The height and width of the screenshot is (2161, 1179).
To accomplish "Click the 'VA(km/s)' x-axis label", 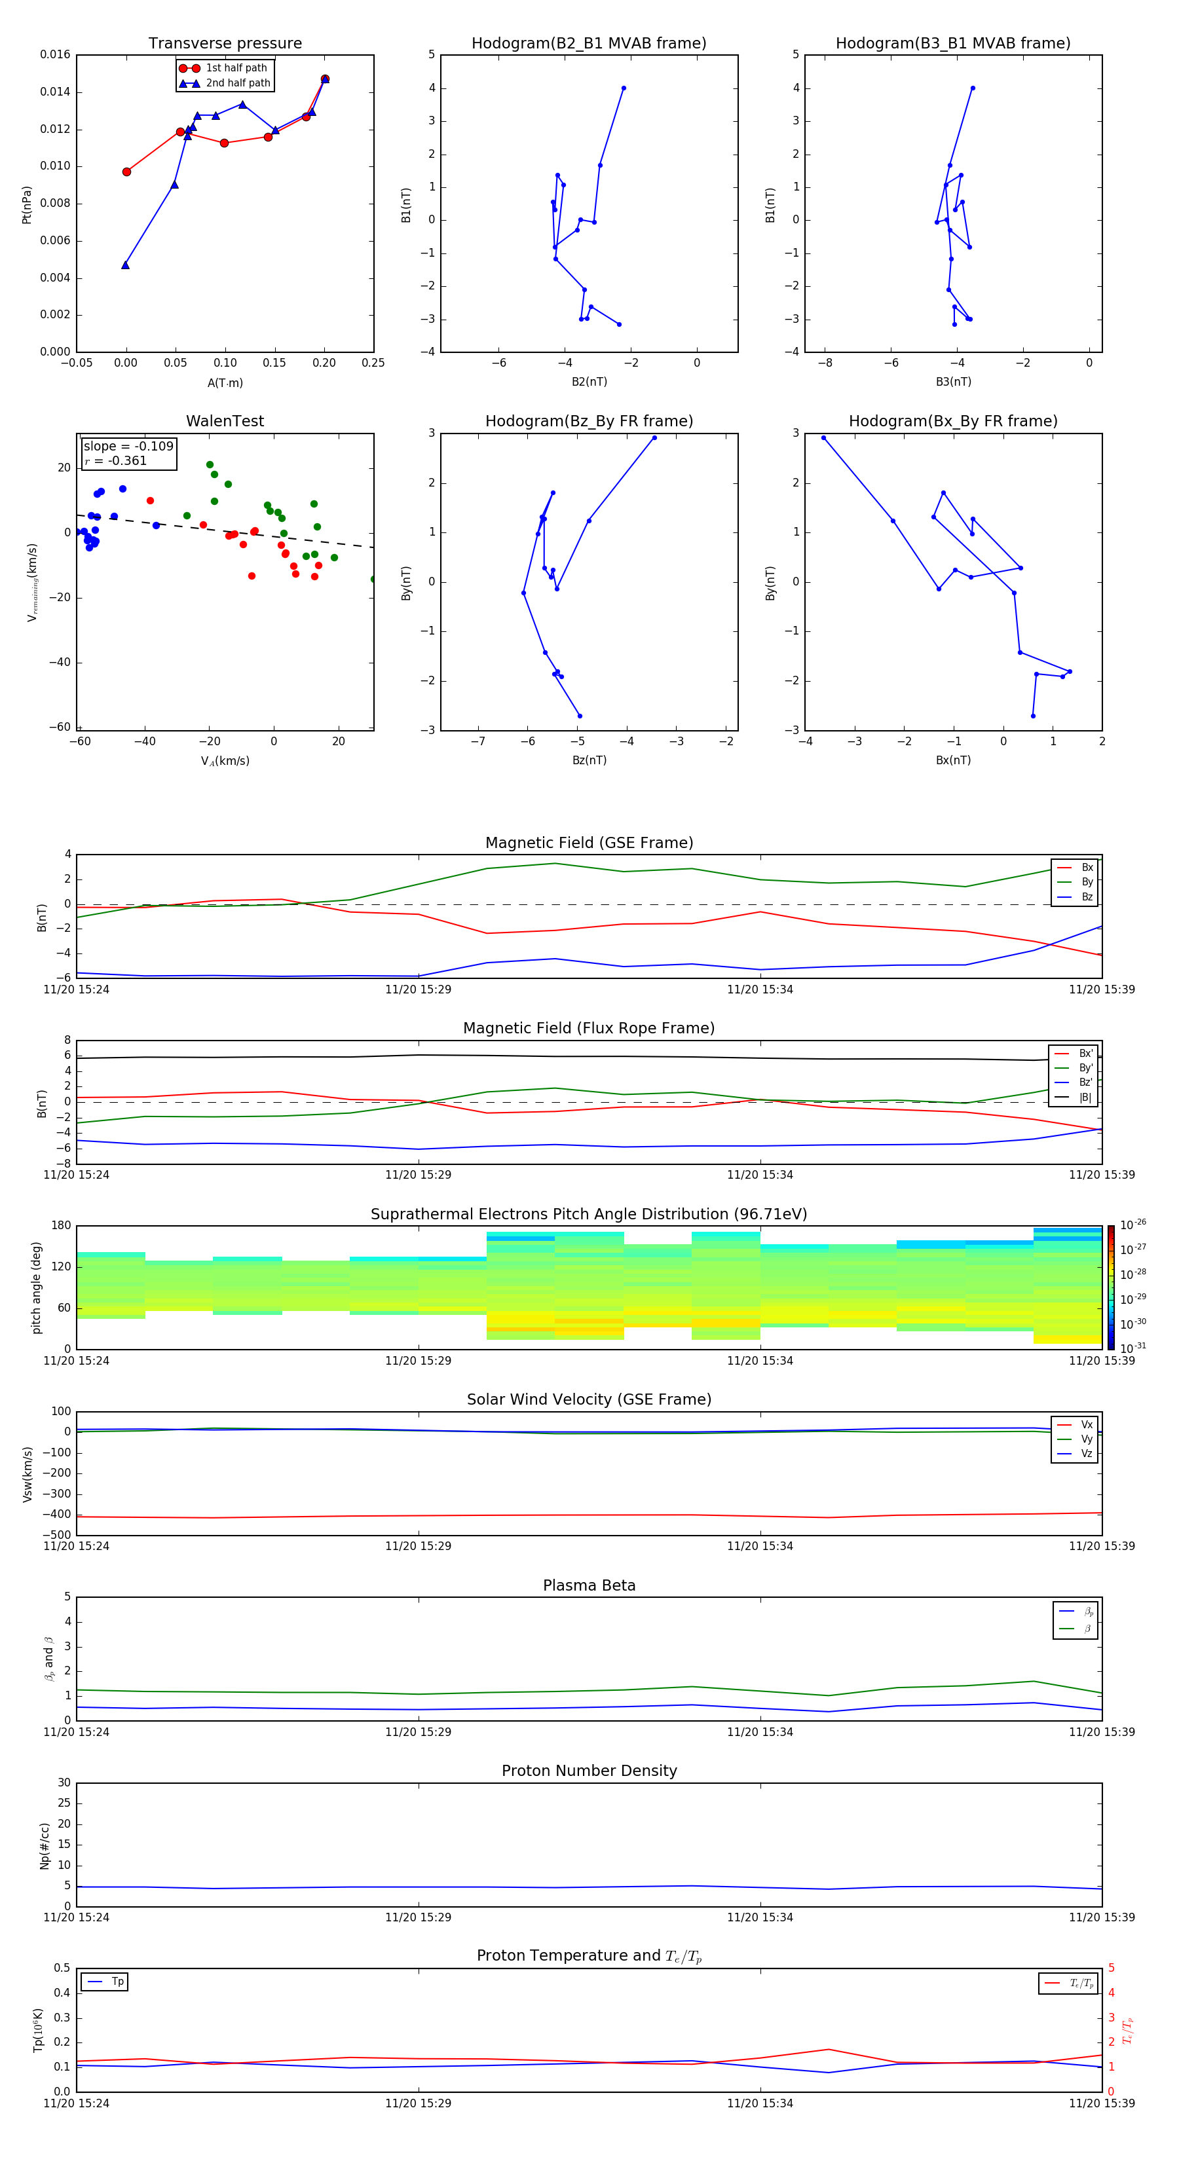I will 225,761.
